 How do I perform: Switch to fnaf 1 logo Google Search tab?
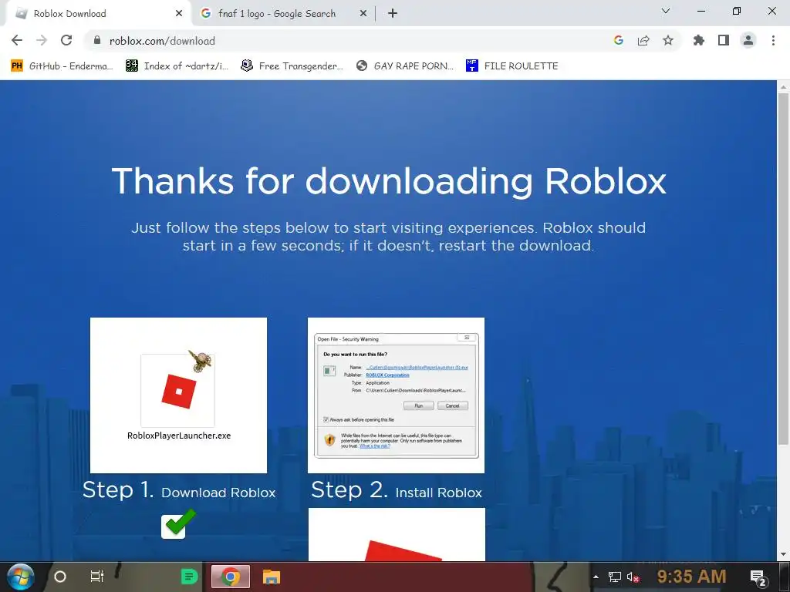[284, 14]
